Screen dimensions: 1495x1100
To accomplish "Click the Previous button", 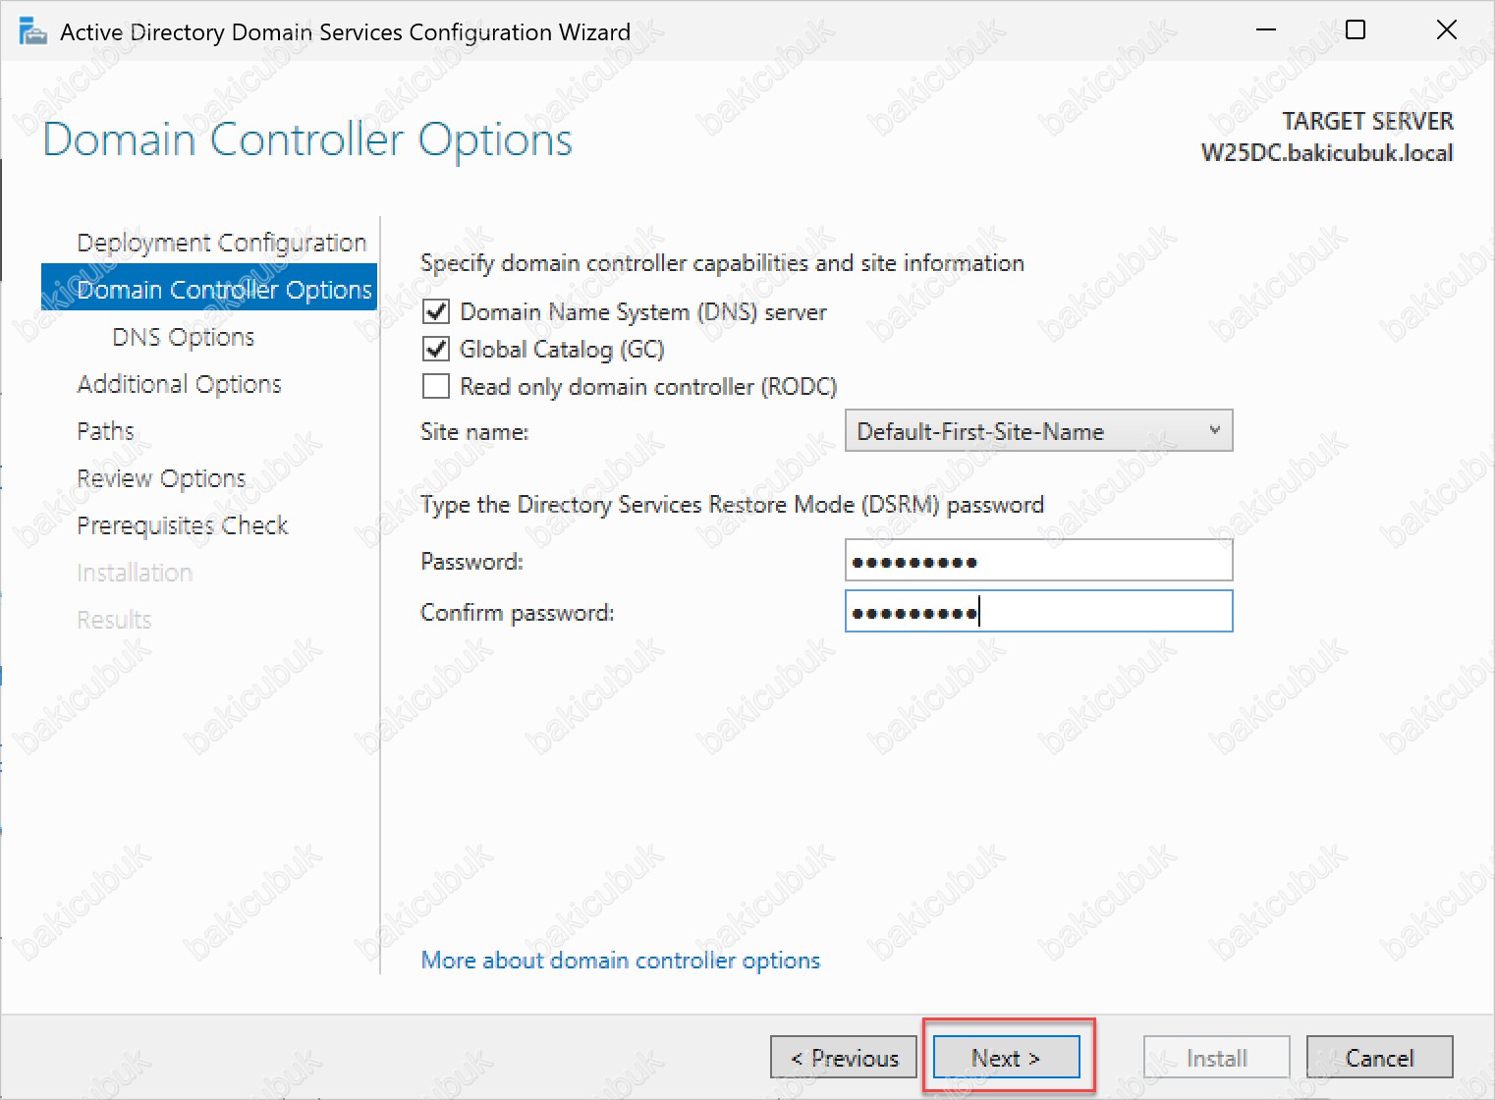I will click(844, 1058).
